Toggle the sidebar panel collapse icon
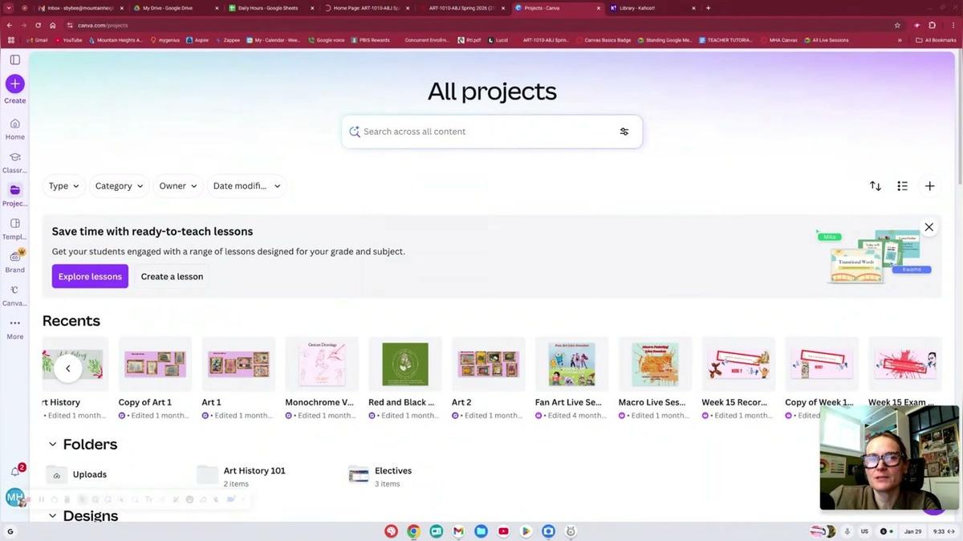Image resolution: width=963 pixels, height=541 pixels. (x=14, y=60)
